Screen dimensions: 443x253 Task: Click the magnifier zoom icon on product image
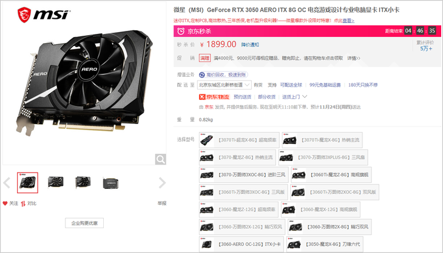point(160,159)
